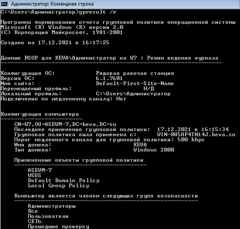Screen dimensions: 240x229
Task: Select heading 'Компьютер является членом следующих групп безопасности'
Action: point(106,196)
